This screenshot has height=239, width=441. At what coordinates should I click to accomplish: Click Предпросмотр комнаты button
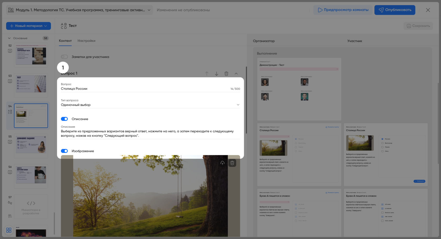(x=343, y=10)
